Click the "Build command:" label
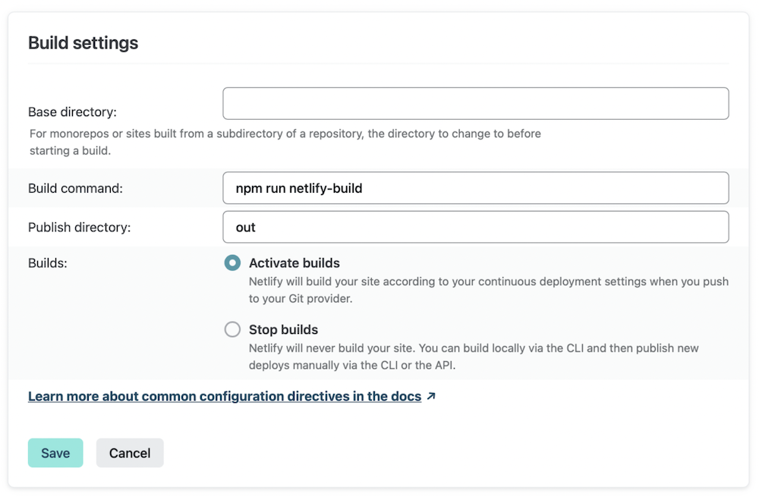 pos(75,188)
